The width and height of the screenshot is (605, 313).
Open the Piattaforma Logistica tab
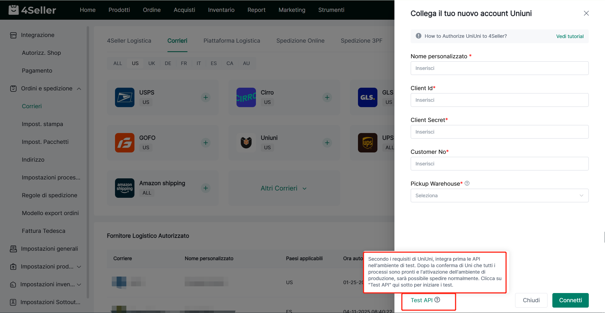(x=232, y=41)
